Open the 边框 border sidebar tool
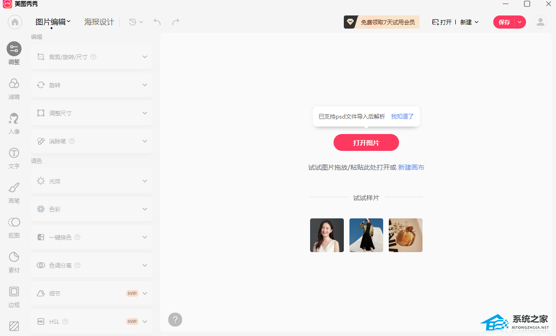 pos(14,297)
